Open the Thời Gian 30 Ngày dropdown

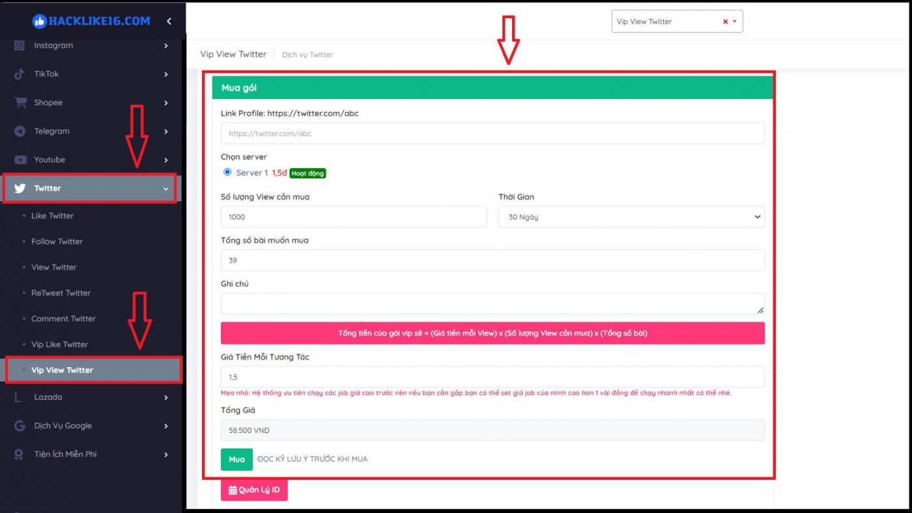coord(631,217)
